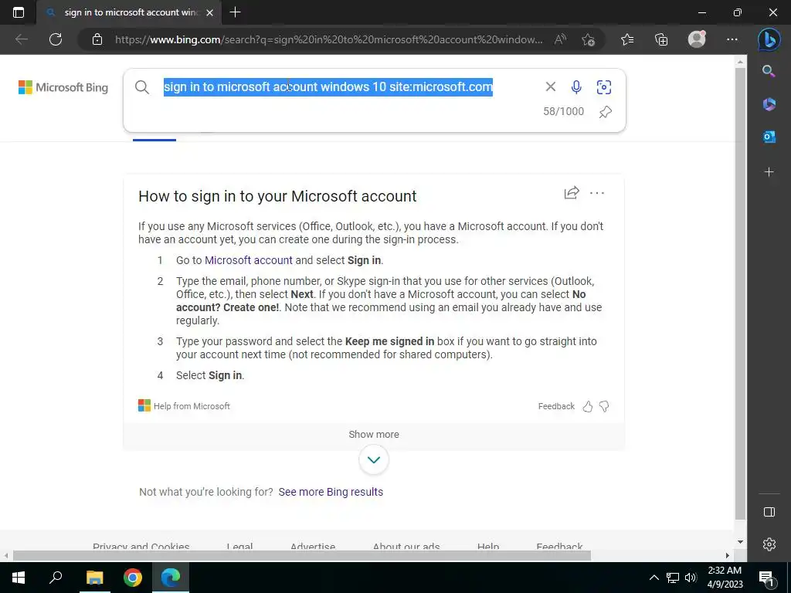
Task: Give thumbs down feedback
Action: 604,406
